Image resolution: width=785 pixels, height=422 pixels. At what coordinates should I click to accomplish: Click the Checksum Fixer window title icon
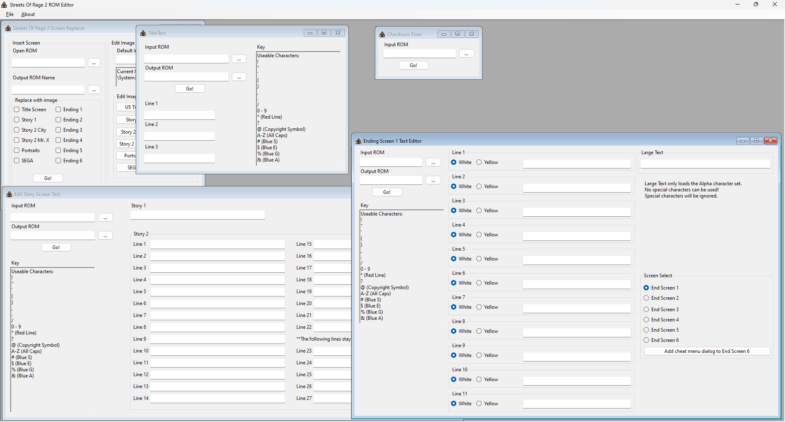(x=382, y=34)
